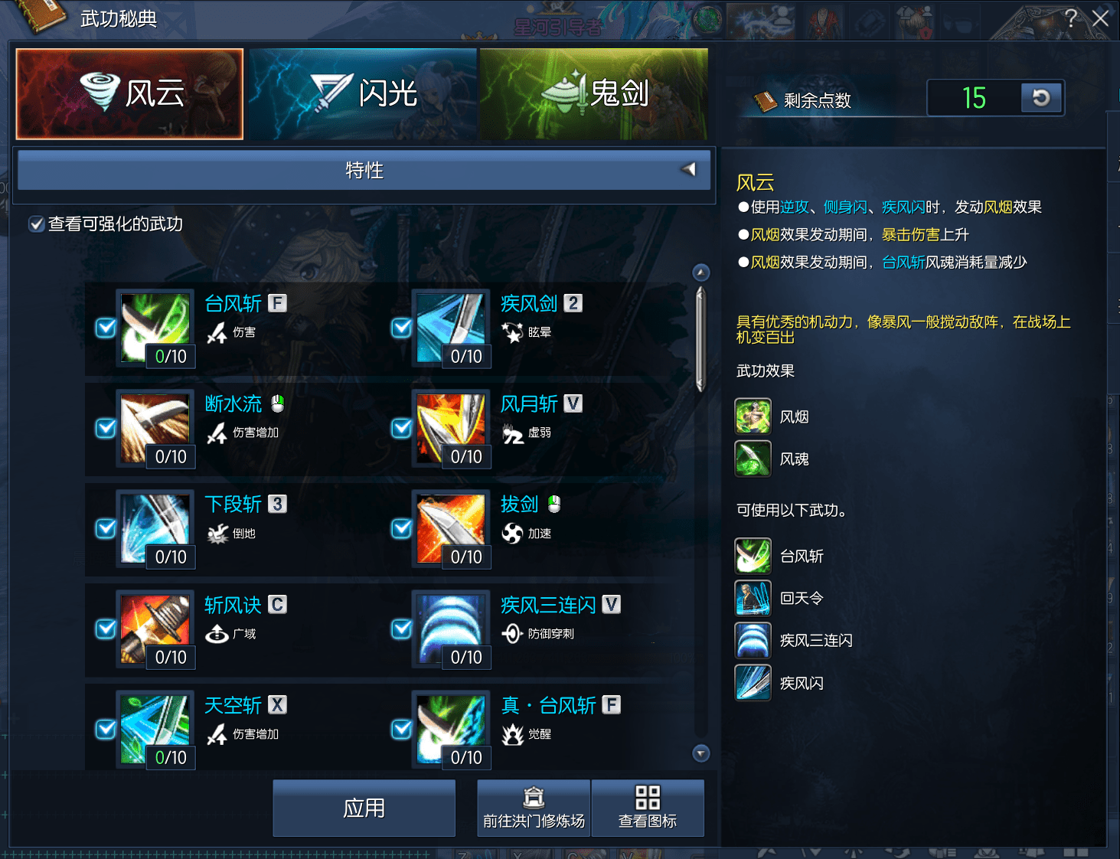Collapse the 特性 header bar
This screenshot has height=859, width=1120.
[x=364, y=170]
